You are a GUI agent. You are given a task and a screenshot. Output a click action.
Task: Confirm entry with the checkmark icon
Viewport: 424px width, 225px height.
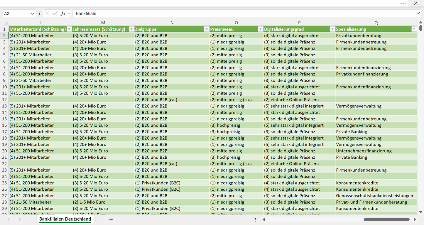pyautogui.click(x=55, y=13)
